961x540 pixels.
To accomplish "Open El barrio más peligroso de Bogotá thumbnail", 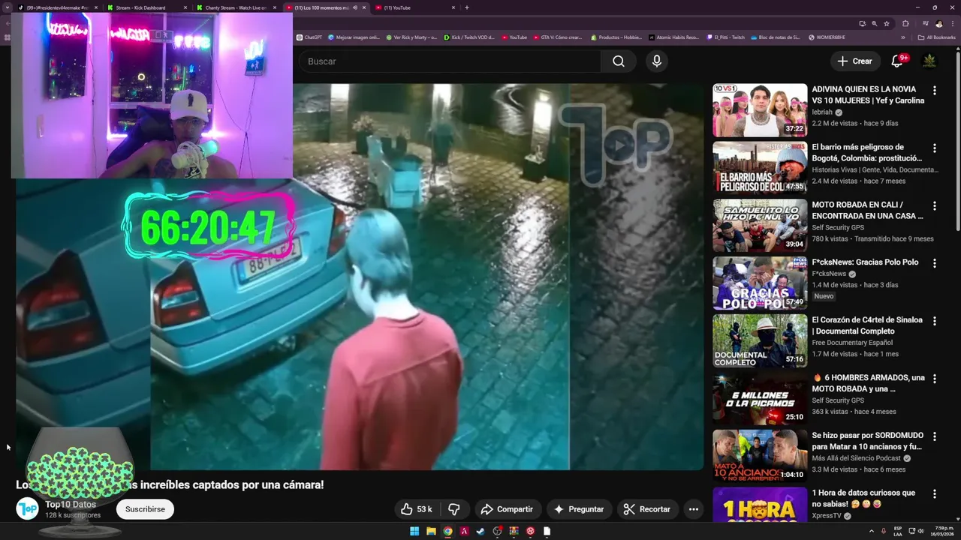I will (760, 167).
